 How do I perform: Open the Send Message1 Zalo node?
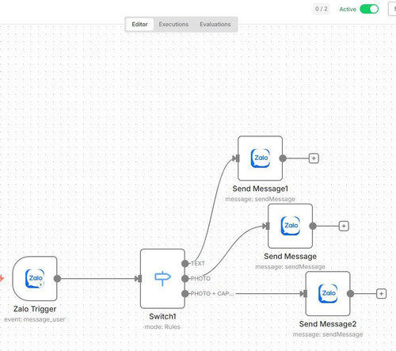[260, 158]
